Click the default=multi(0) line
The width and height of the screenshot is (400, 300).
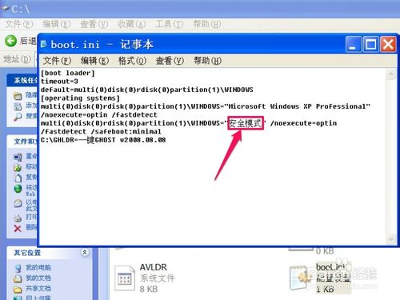147,90
